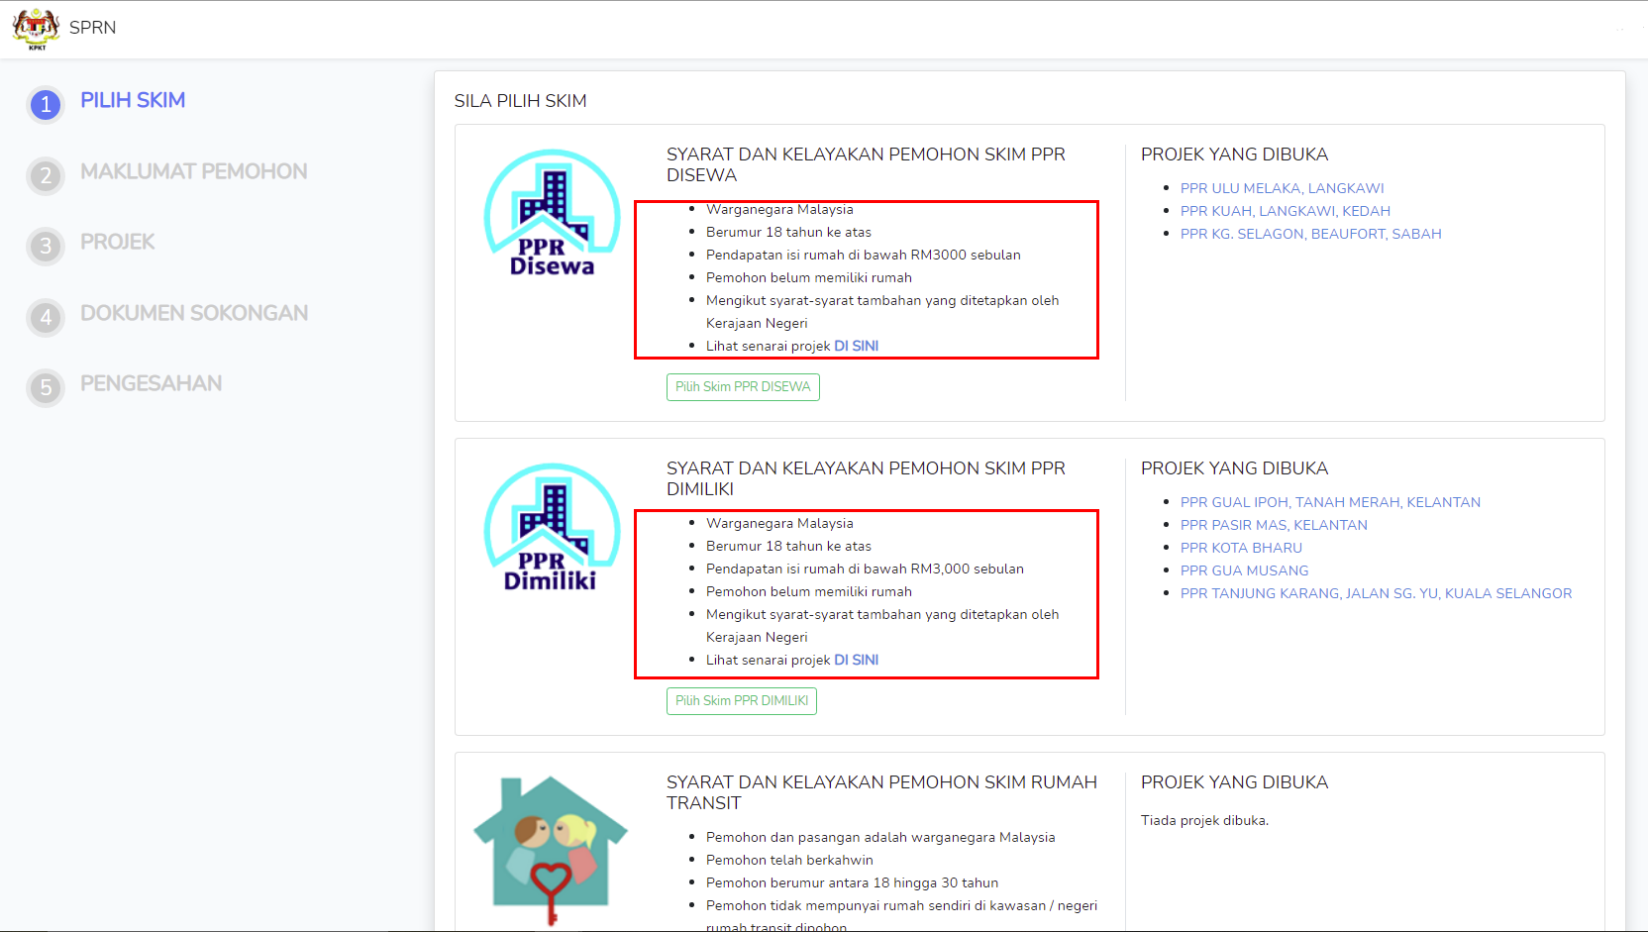Open DI SINI link under PPR Disewa

[856, 346]
